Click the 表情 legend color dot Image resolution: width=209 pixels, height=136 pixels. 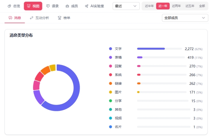(110, 57)
